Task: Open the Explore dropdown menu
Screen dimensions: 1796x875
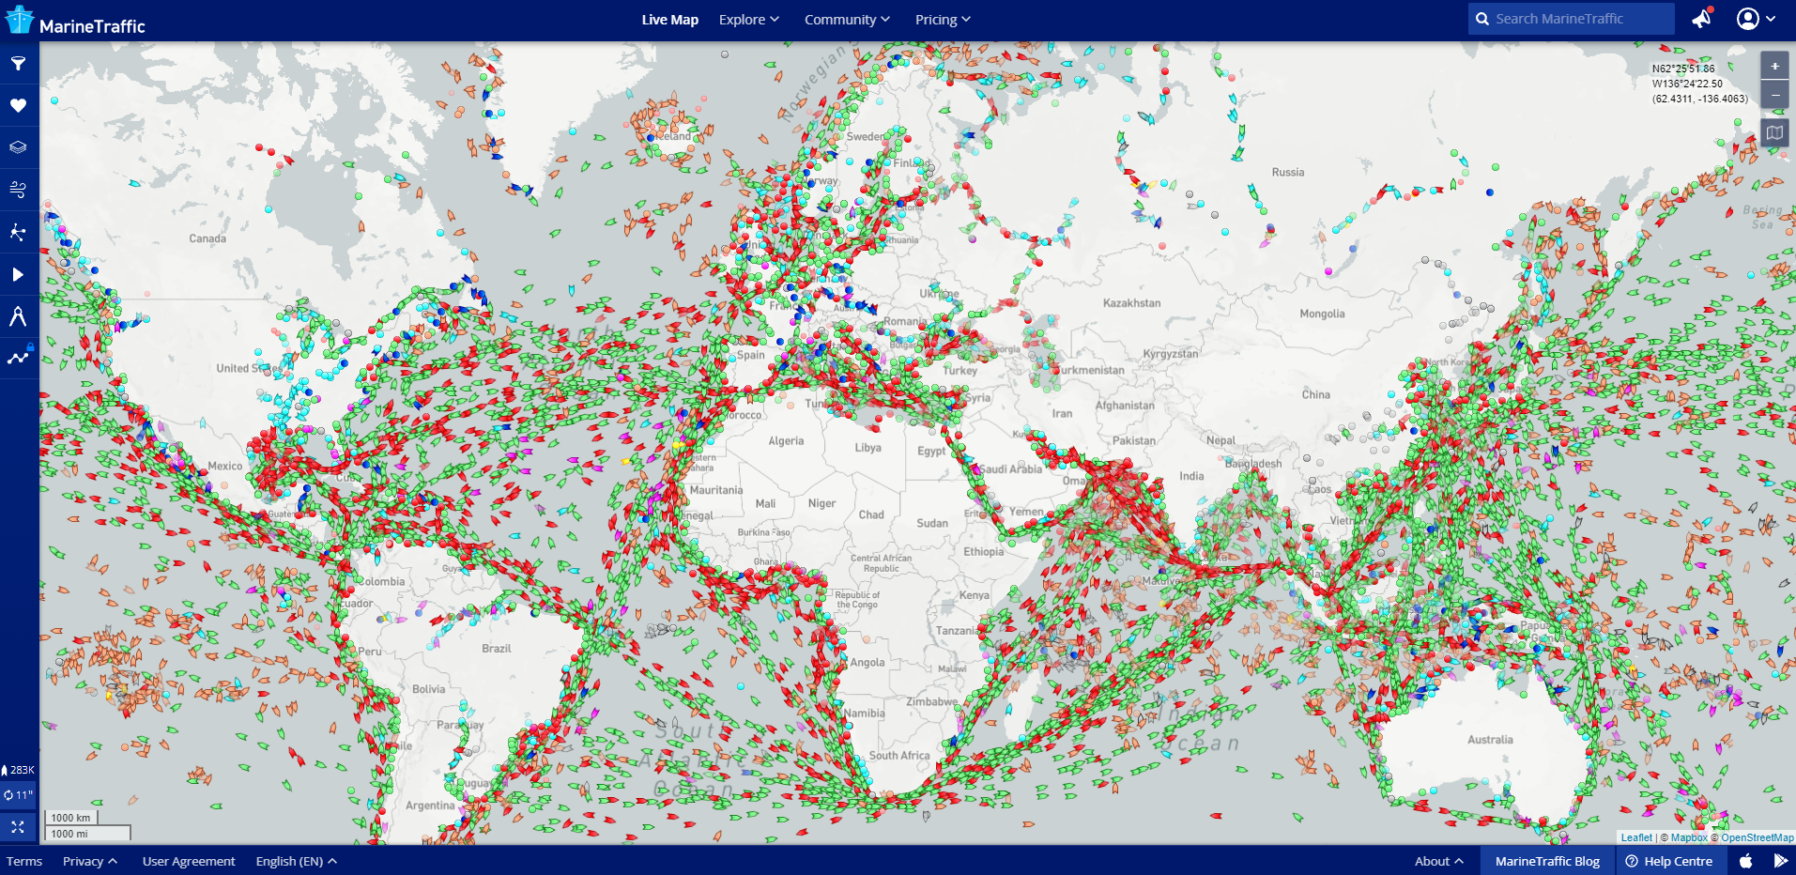Action: 748,19
